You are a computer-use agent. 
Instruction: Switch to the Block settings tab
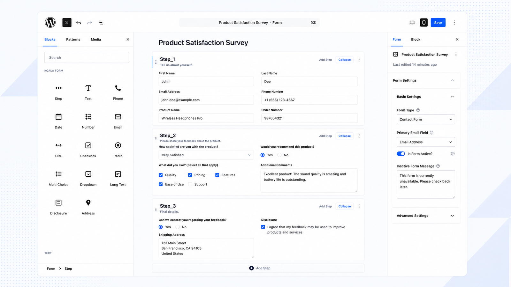[x=416, y=40]
